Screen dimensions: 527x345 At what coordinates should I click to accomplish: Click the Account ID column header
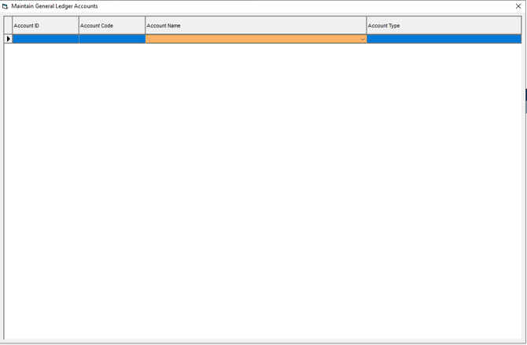coord(46,25)
